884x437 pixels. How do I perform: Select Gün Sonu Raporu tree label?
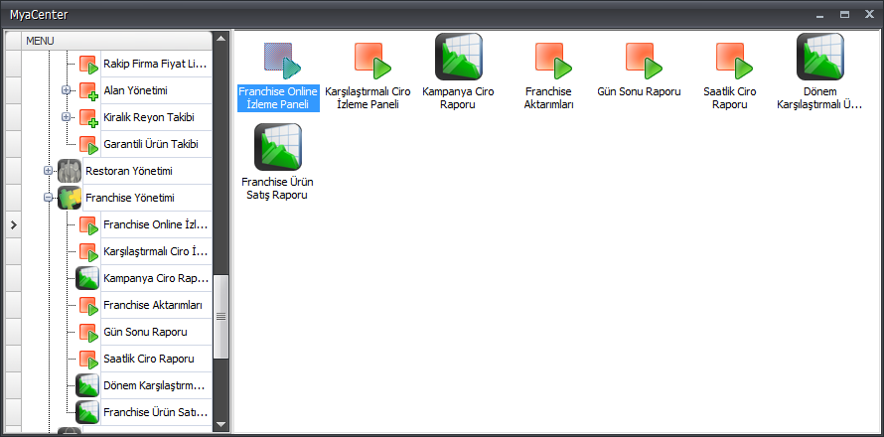point(145,332)
